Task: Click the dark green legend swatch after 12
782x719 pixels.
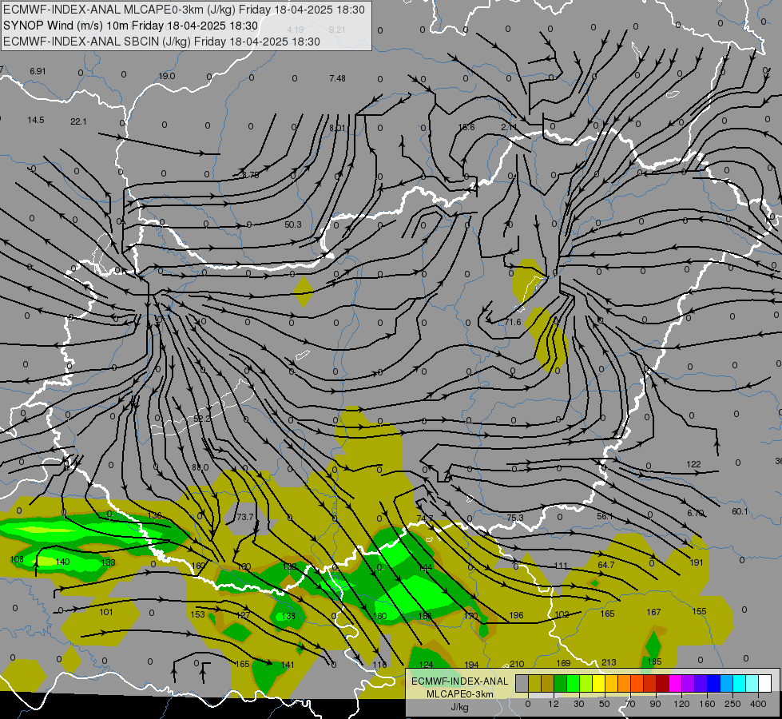Action: coord(561,683)
